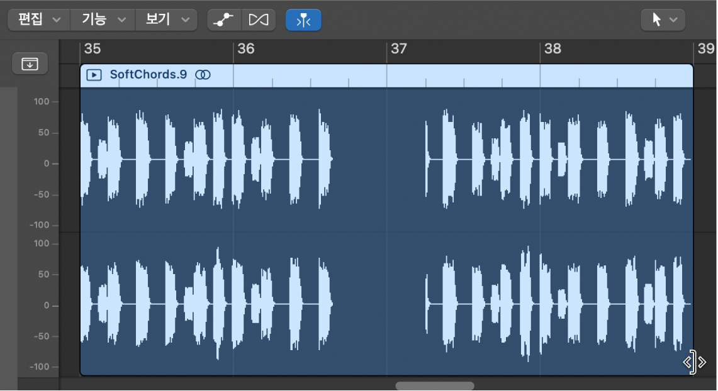Click the play icon on SoftChords.9 region
This screenshot has height=391, width=718.
94,75
